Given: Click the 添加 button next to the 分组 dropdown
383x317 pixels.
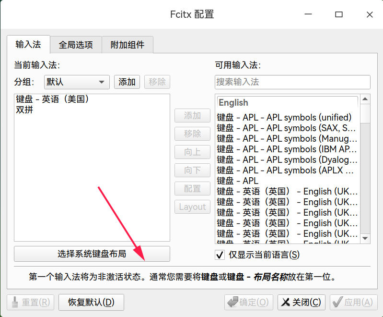Looking at the screenshot, I should [x=127, y=82].
